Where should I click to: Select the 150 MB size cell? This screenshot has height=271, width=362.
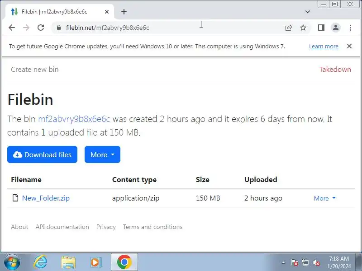pos(208,198)
